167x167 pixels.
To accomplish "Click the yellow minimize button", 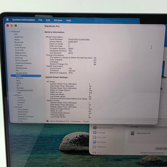I will click(x=12, y=26).
